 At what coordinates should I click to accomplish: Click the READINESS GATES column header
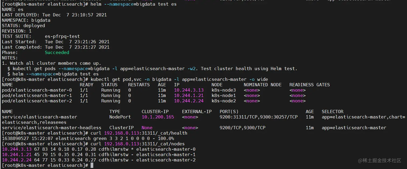point(310,85)
